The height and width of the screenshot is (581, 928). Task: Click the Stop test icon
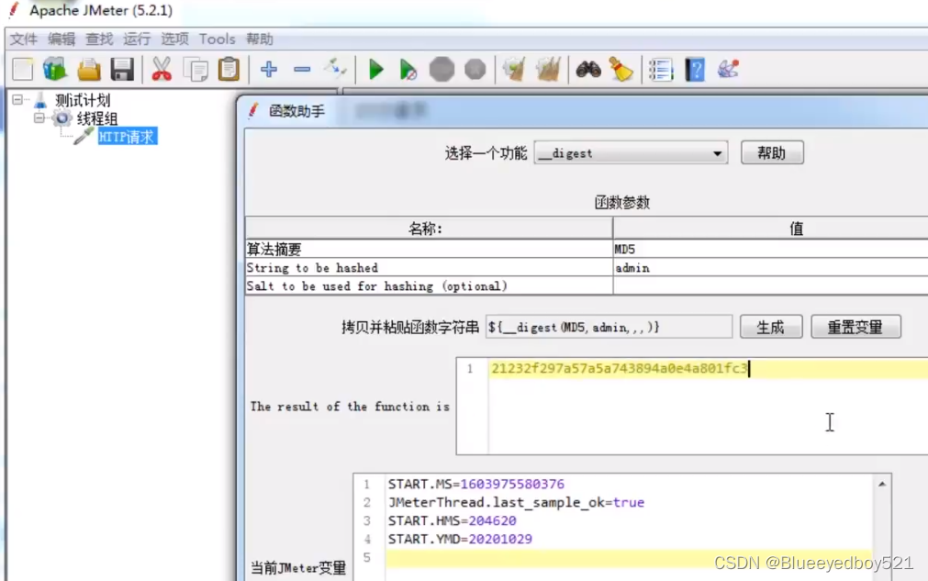click(x=442, y=69)
